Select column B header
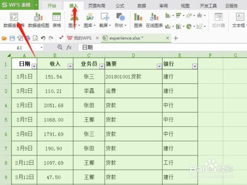247x185 pixels. 55,55
